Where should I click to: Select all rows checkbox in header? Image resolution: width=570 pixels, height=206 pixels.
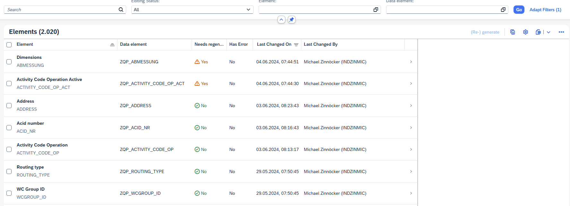[9, 45]
